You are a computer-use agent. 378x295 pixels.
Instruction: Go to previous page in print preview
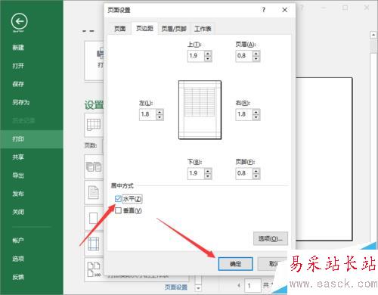tap(239, 285)
